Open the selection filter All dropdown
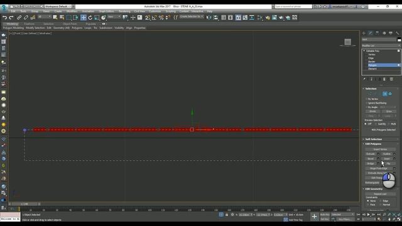Screen dimensions: 402x226 coord(45,17)
